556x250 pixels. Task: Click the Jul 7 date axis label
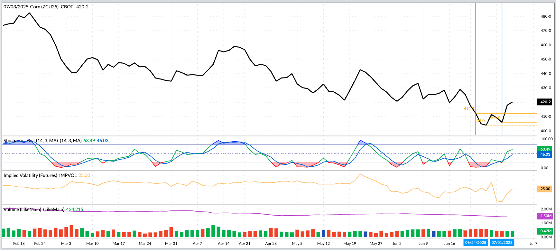[x=533, y=244]
